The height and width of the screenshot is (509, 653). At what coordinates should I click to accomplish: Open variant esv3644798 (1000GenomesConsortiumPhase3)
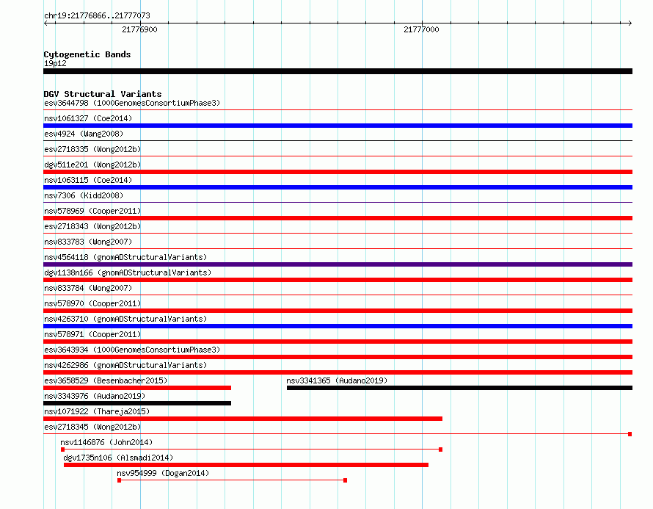132,103
